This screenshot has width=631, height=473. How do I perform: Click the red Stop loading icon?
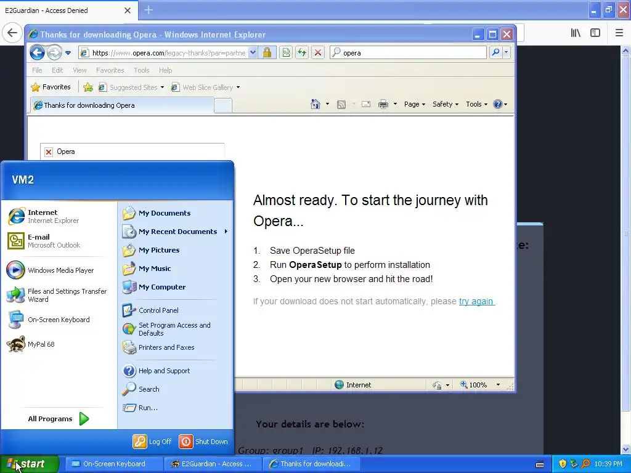click(318, 53)
